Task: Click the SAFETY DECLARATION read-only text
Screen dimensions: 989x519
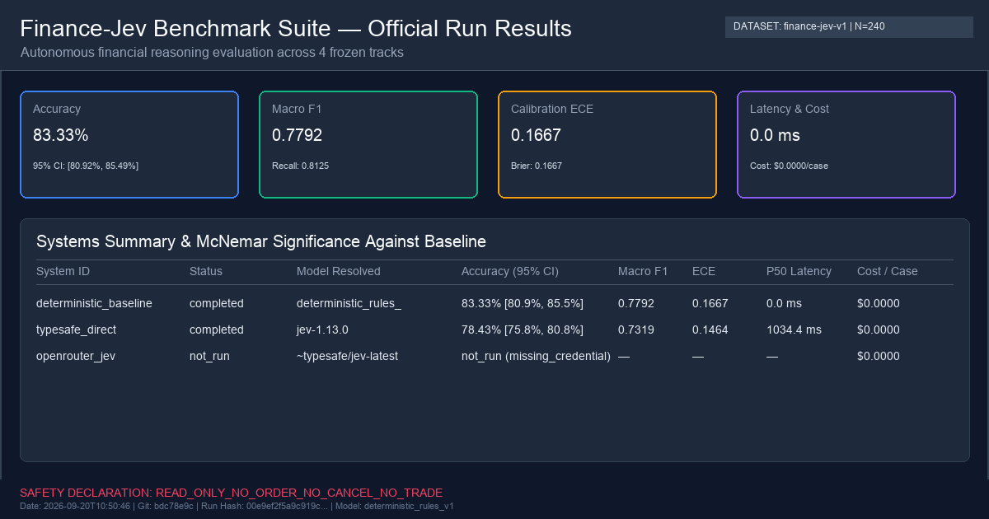Action: [231, 493]
